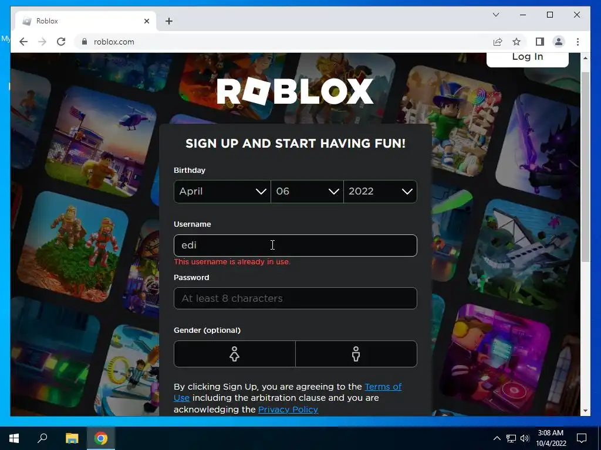
Task: Select the female gender icon
Action: [235, 354]
